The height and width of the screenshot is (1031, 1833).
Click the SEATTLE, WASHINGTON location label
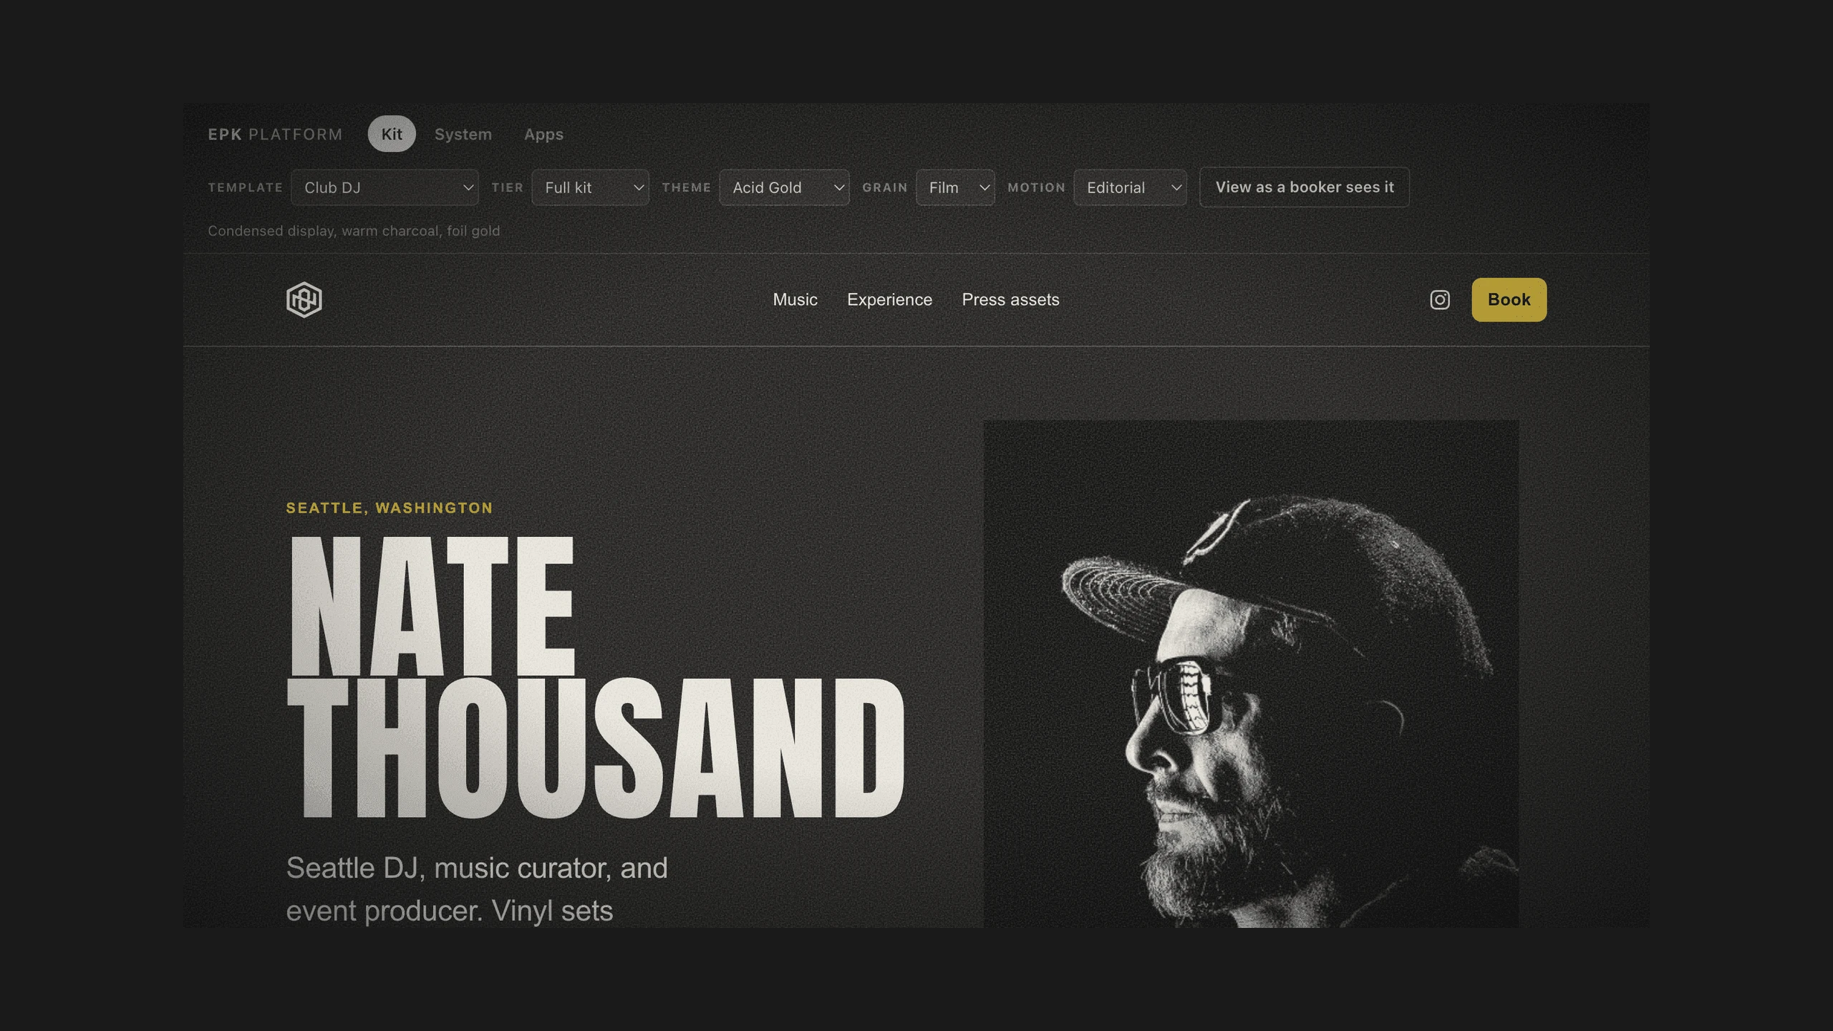(x=390, y=508)
